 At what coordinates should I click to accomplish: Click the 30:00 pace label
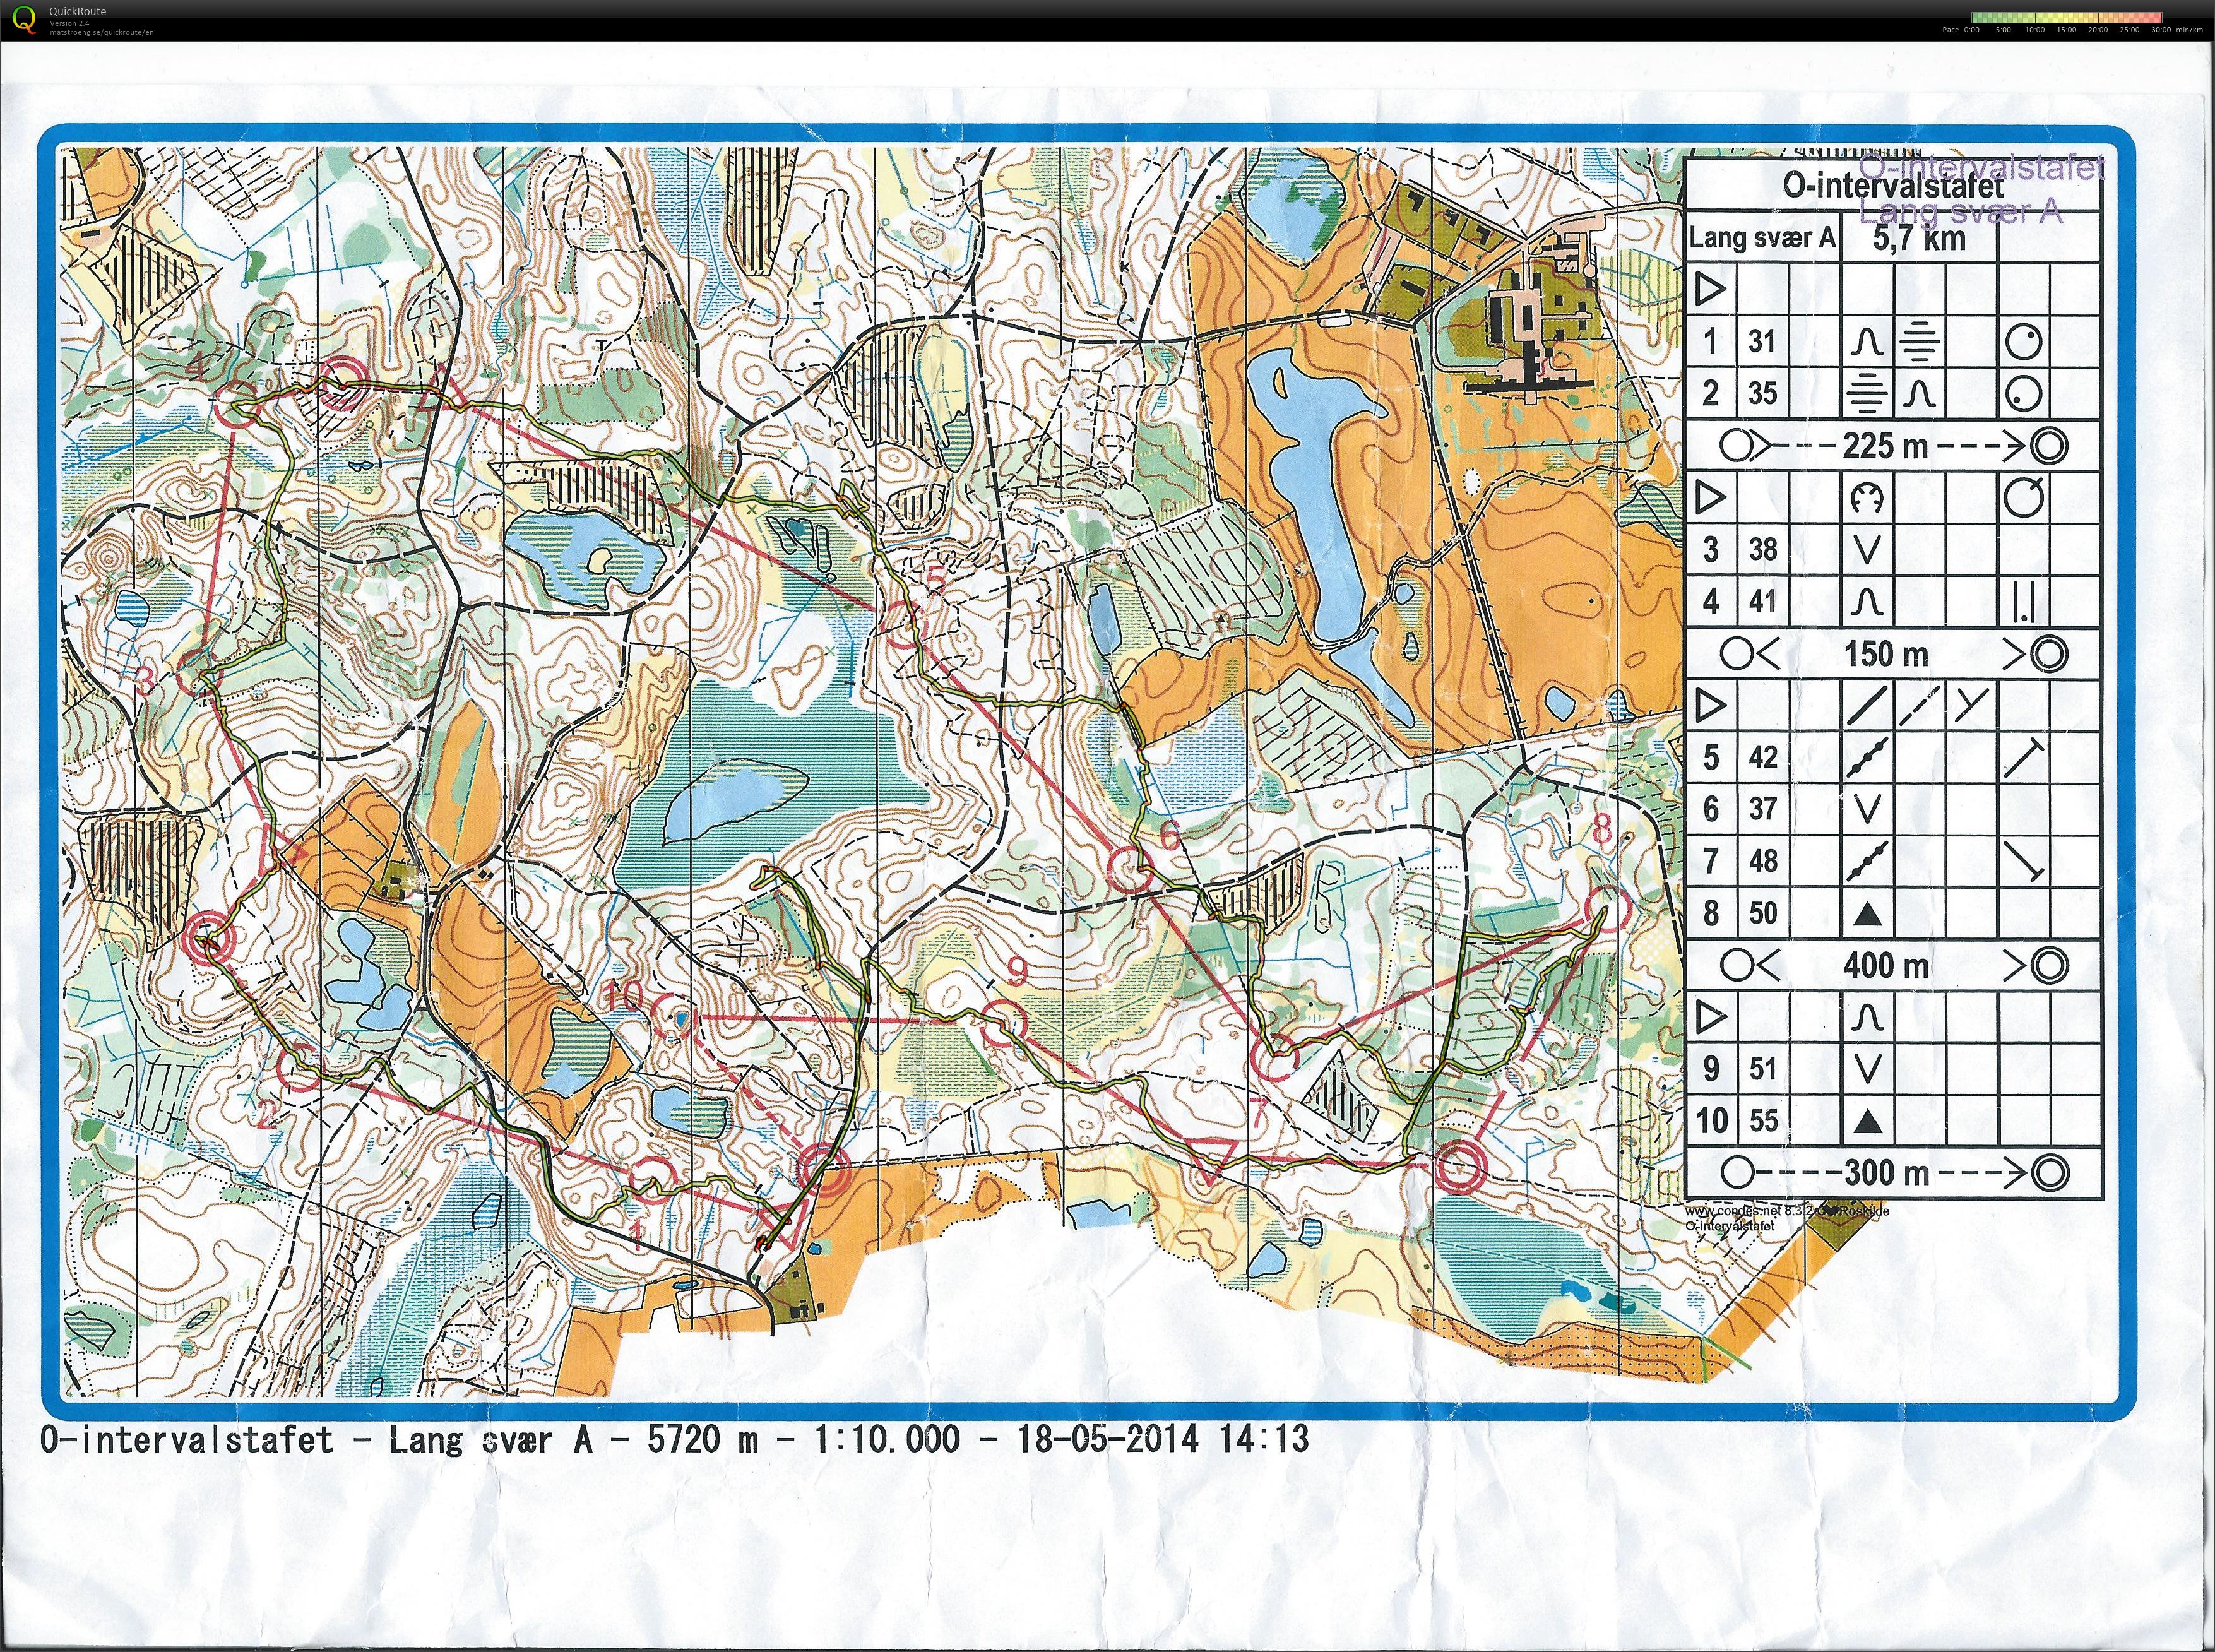click(2161, 30)
